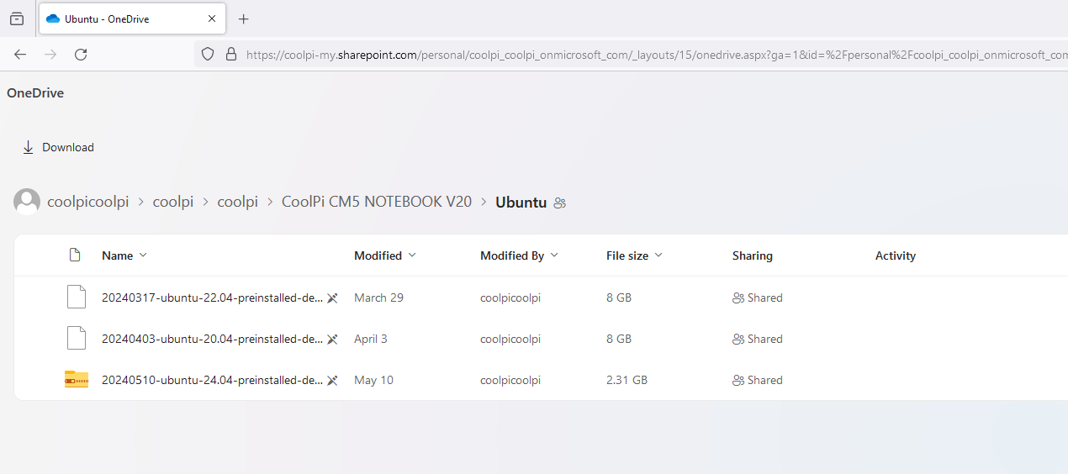Click Shared status in April 3 row
This screenshot has height=474, width=1068.
(758, 339)
